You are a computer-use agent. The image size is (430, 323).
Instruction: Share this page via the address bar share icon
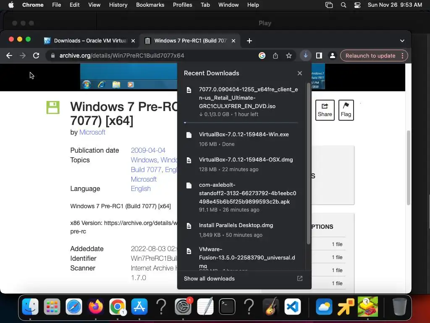click(x=275, y=56)
